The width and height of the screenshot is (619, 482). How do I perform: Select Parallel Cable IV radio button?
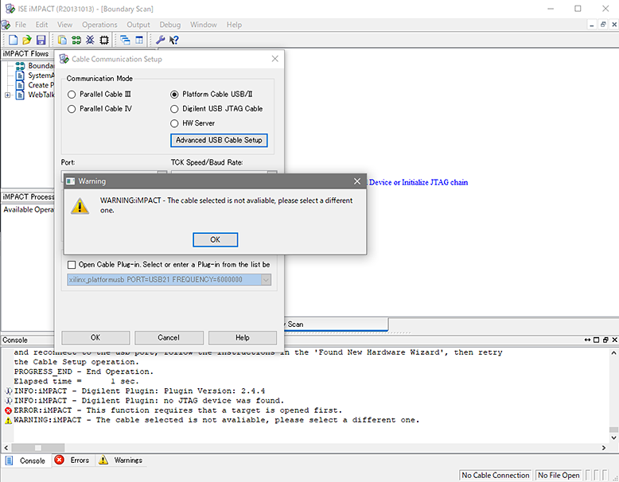(72, 109)
